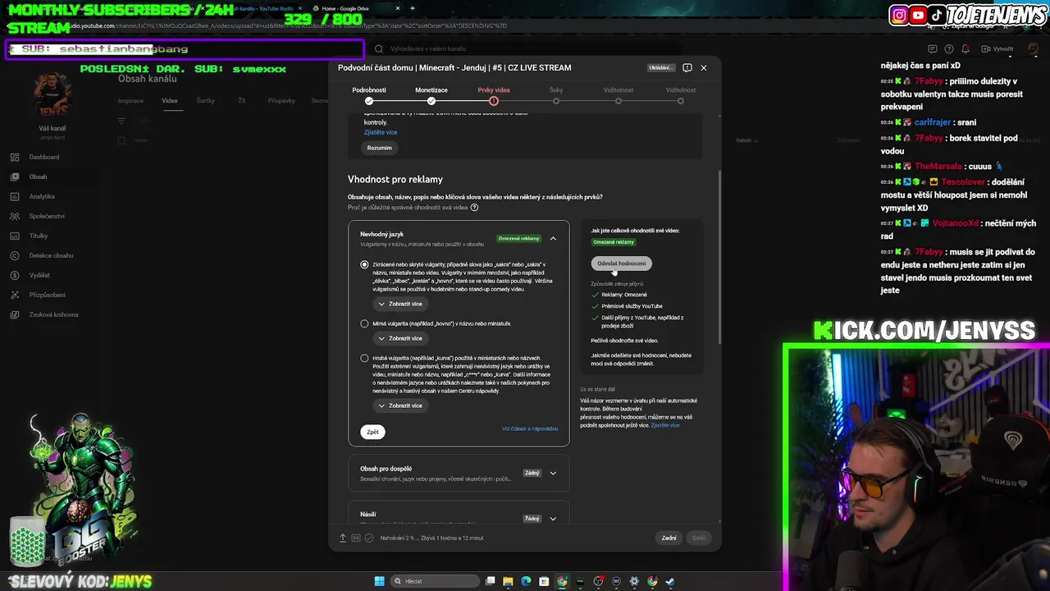The height and width of the screenshot is (591, 1050).
Task: Open the new tab plus button in browser
Action: click(x=412, y=8)
